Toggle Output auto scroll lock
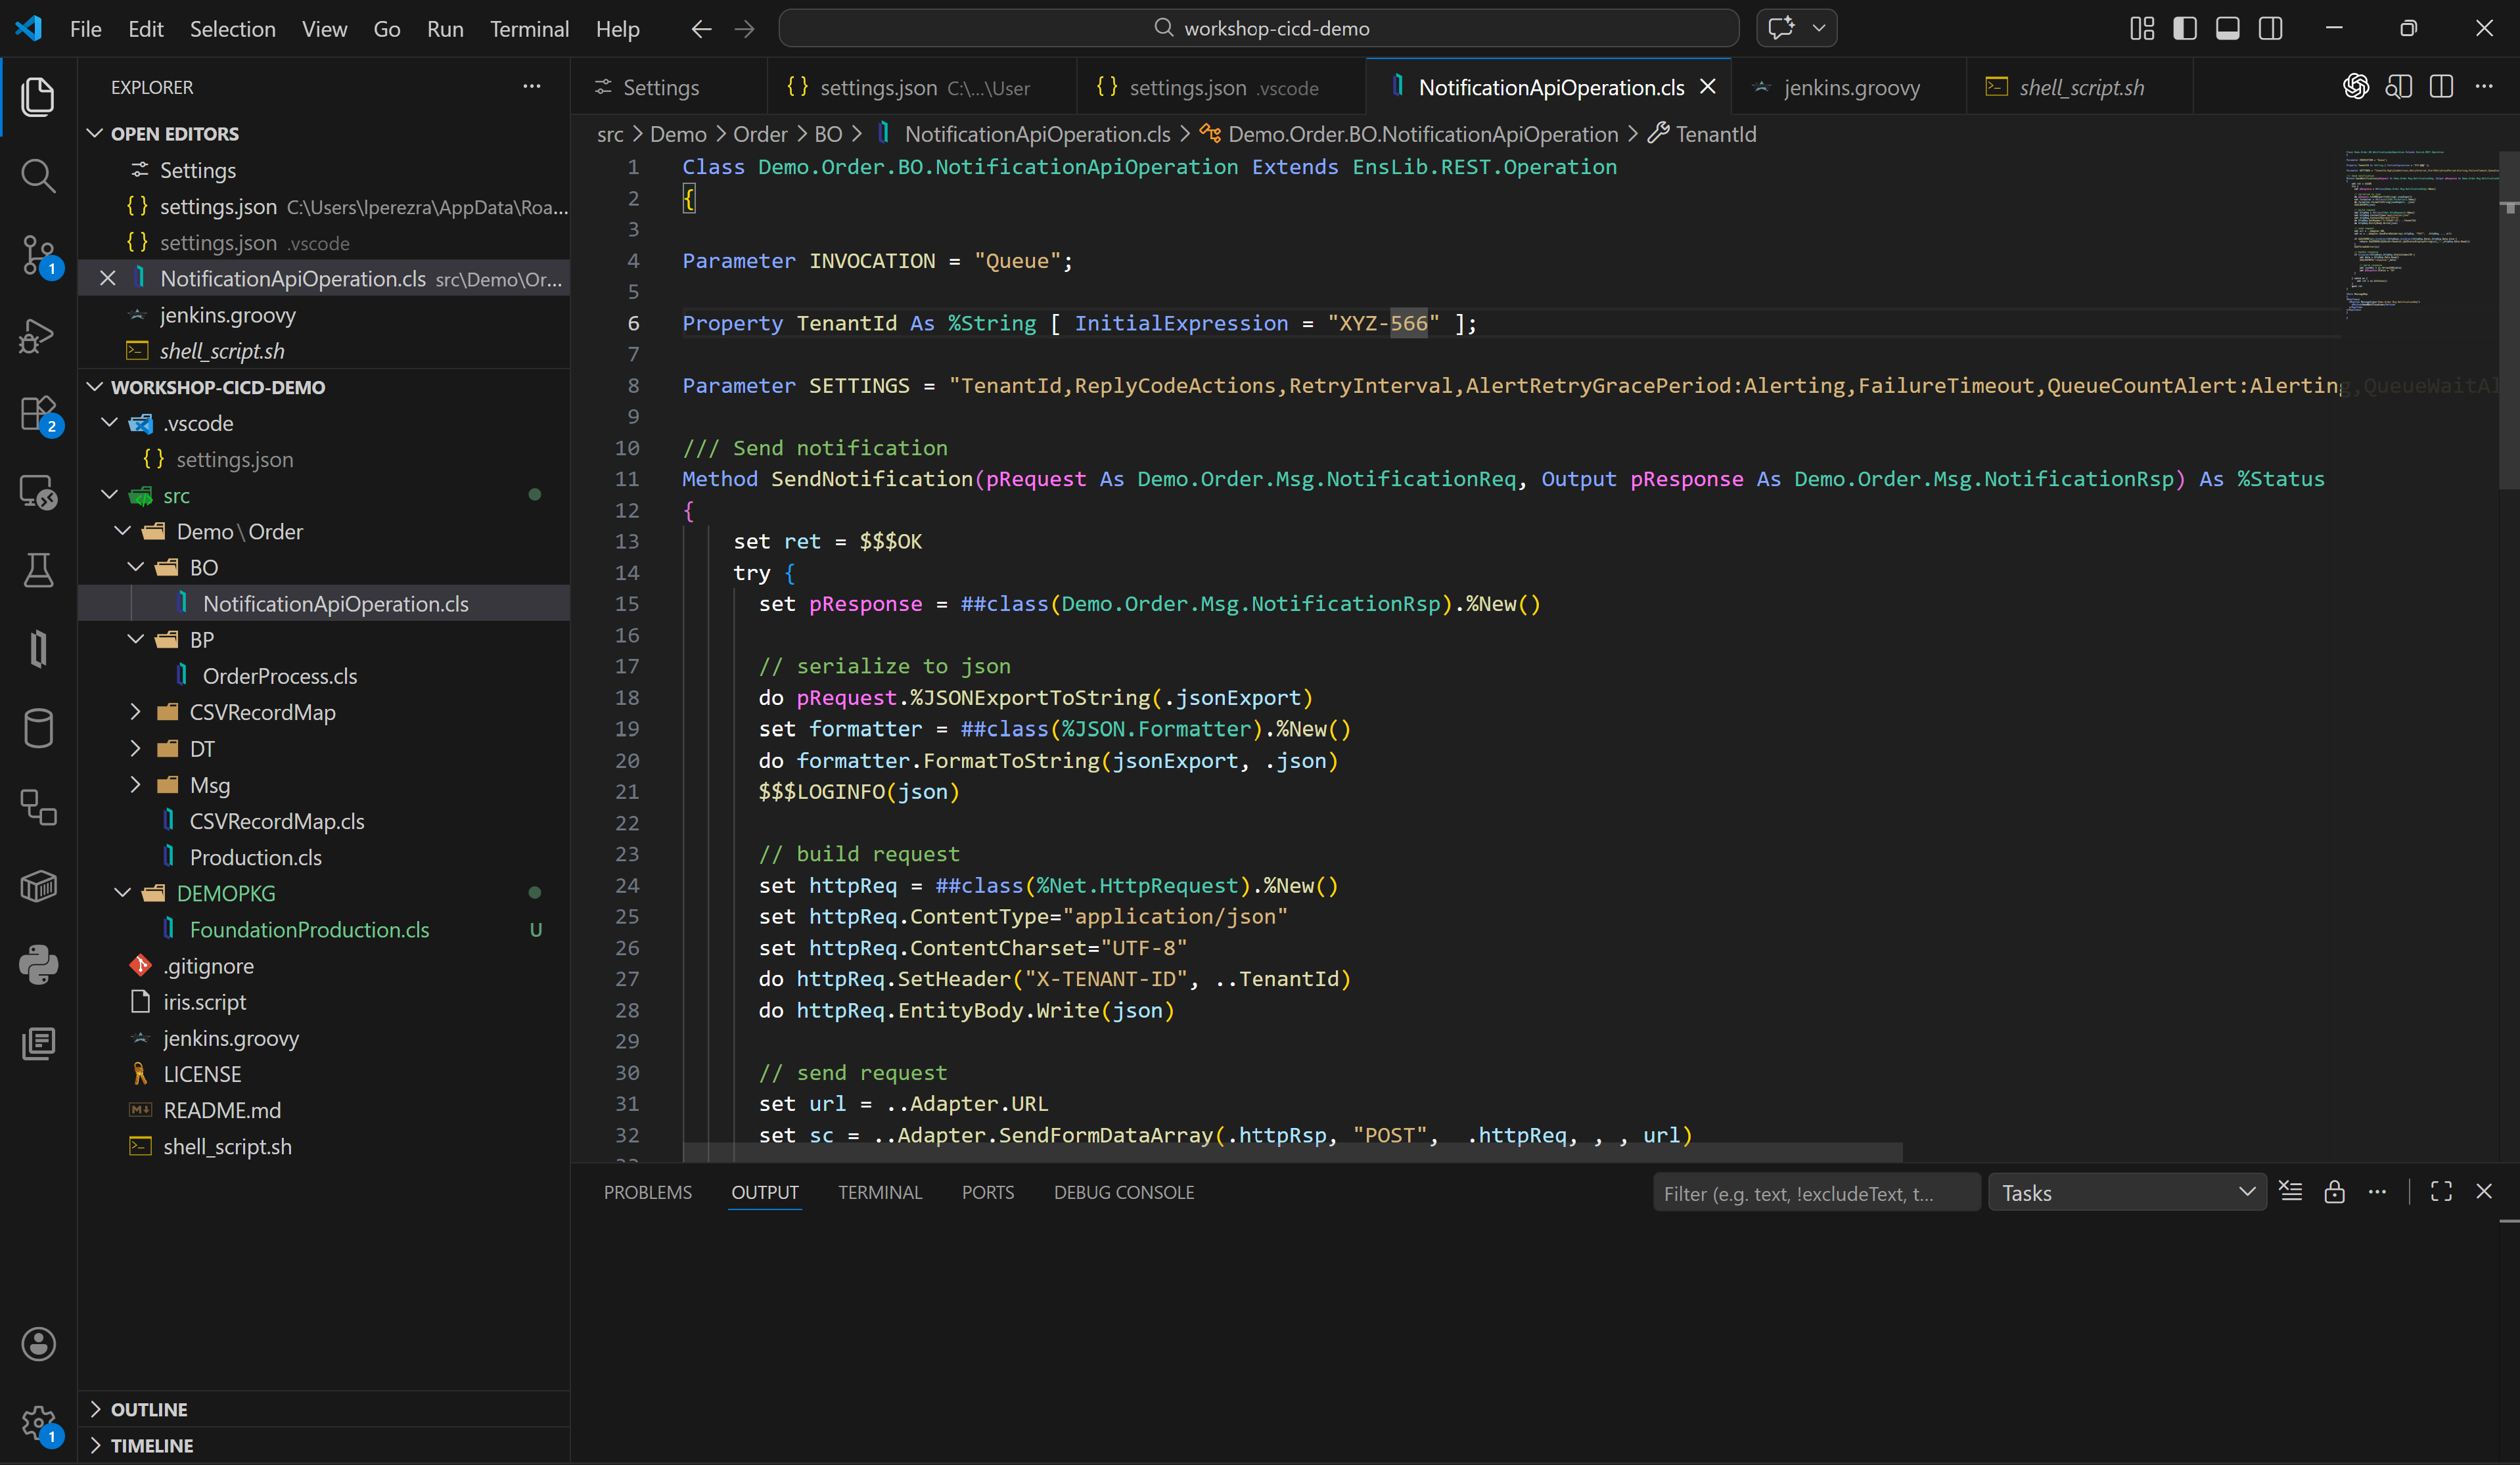The height and width of the screenshot is (1465, 2520). pyautogui.click(x=2334, y=1191)
